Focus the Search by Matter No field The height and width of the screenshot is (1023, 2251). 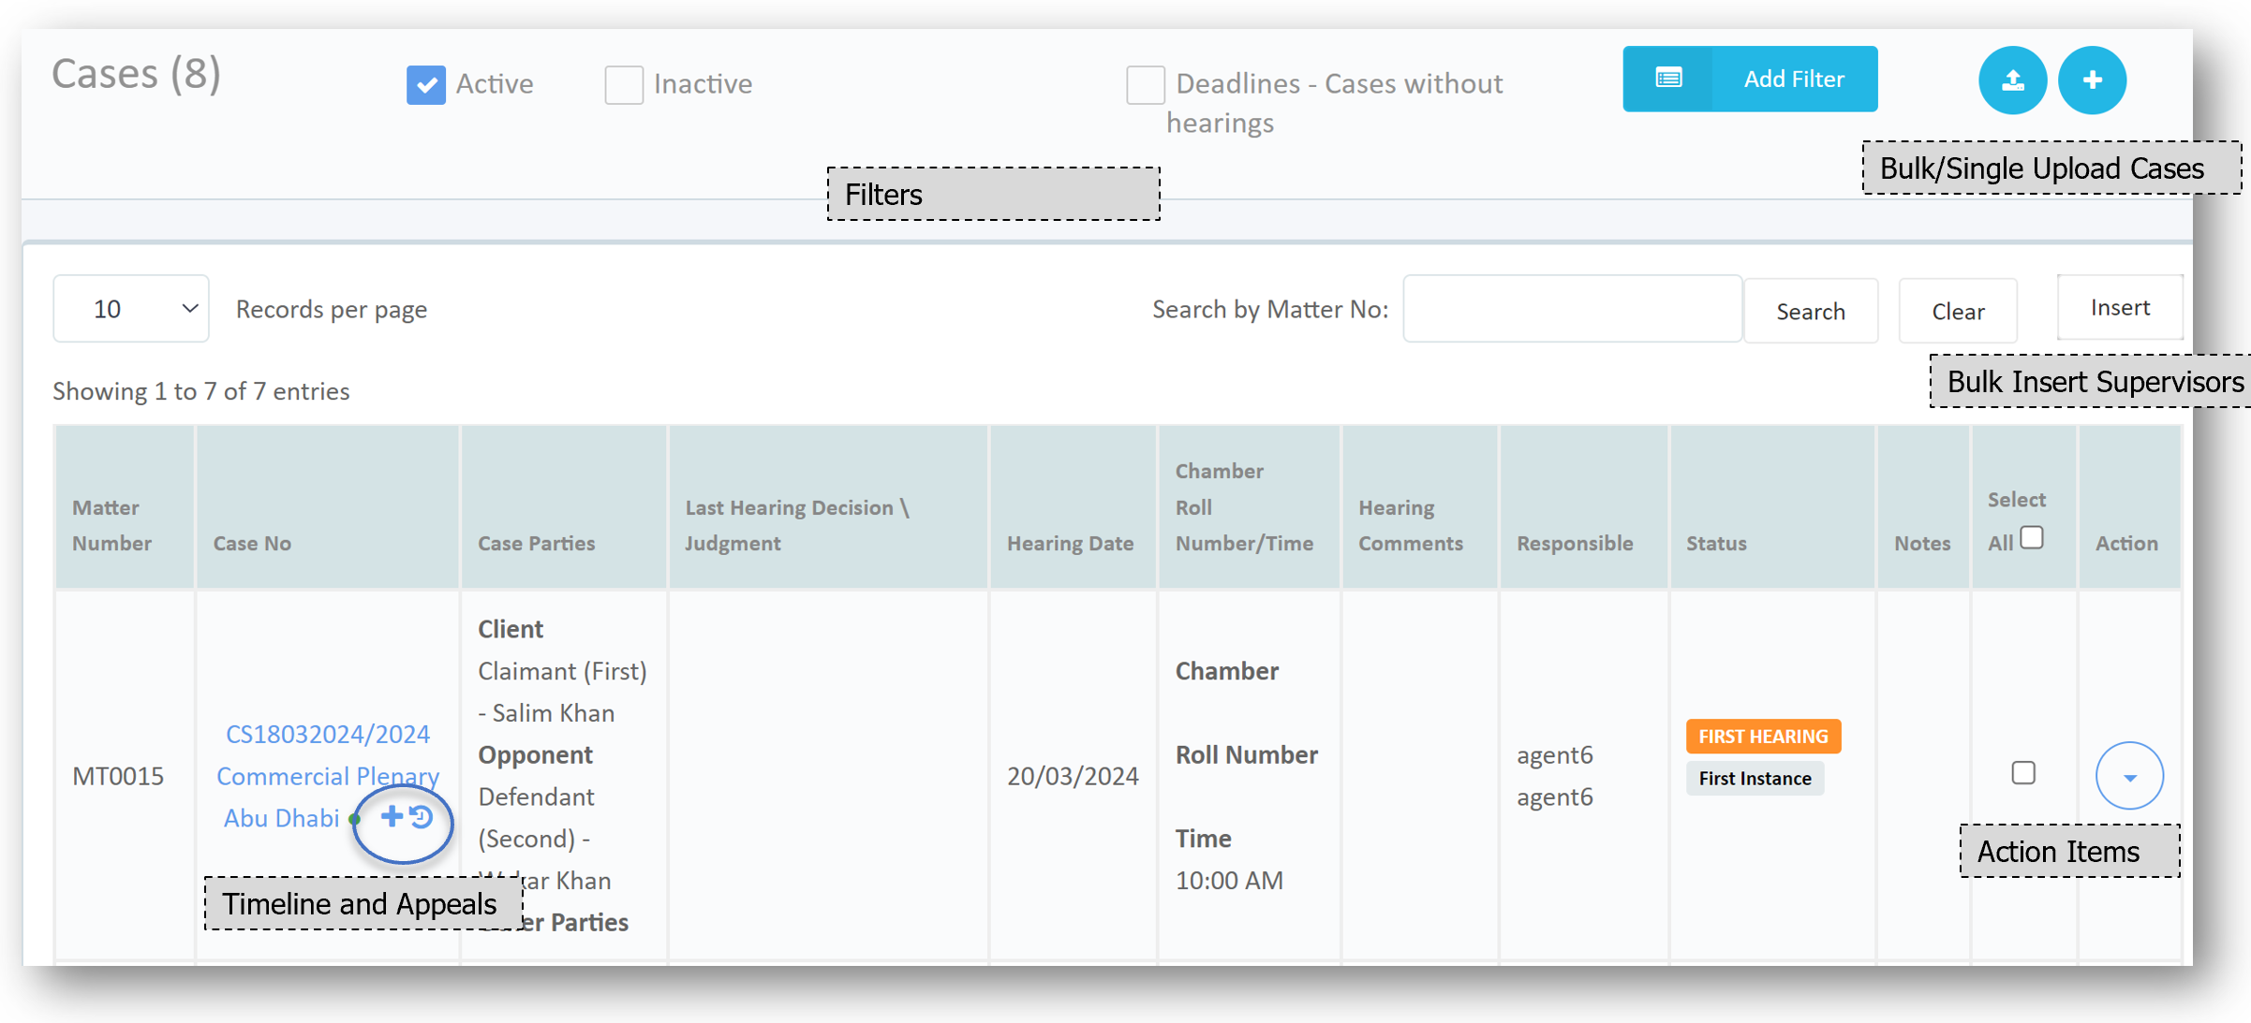tap(1572, 309)
